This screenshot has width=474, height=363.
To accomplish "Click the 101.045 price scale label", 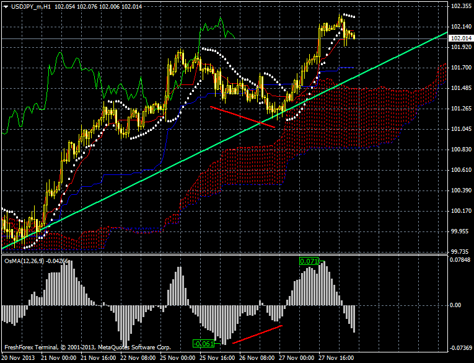I will pyautogui.click(x=459, y=129).
